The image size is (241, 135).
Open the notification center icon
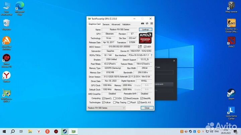click(235, 131)
